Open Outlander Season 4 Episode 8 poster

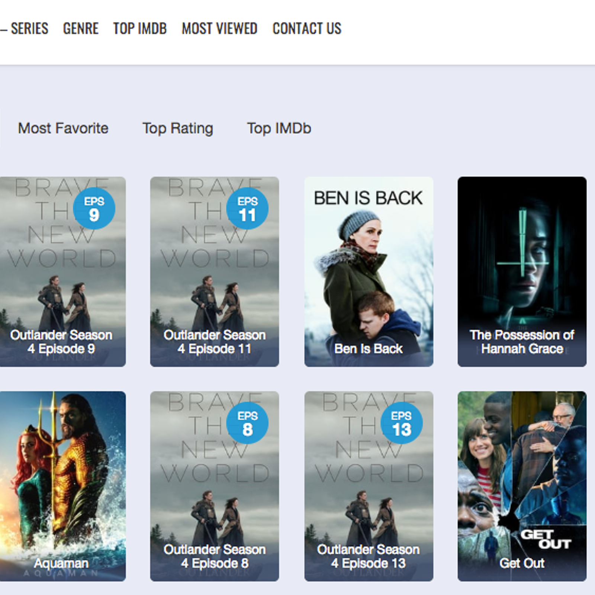(215, 486)
